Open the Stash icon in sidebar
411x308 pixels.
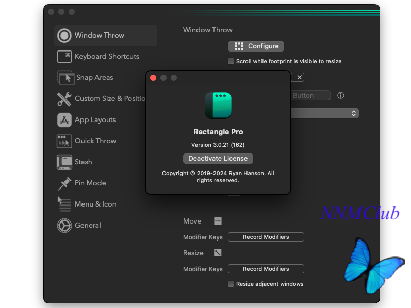point(64,162)
